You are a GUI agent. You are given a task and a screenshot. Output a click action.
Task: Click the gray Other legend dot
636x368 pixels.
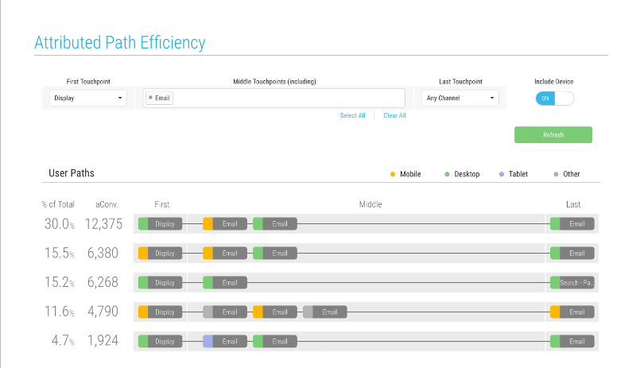556,174
